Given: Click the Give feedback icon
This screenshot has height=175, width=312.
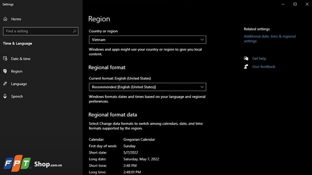Looking at the screenshot, I should [246, 66].
